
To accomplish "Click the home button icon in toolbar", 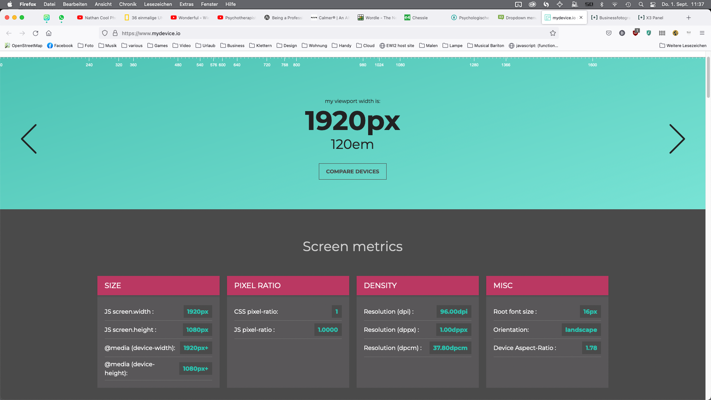I will click(49, 33).
